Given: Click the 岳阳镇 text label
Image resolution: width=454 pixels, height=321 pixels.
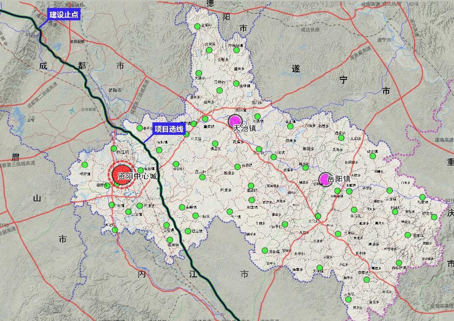Looking at the screenshot, I should (339, 179).
